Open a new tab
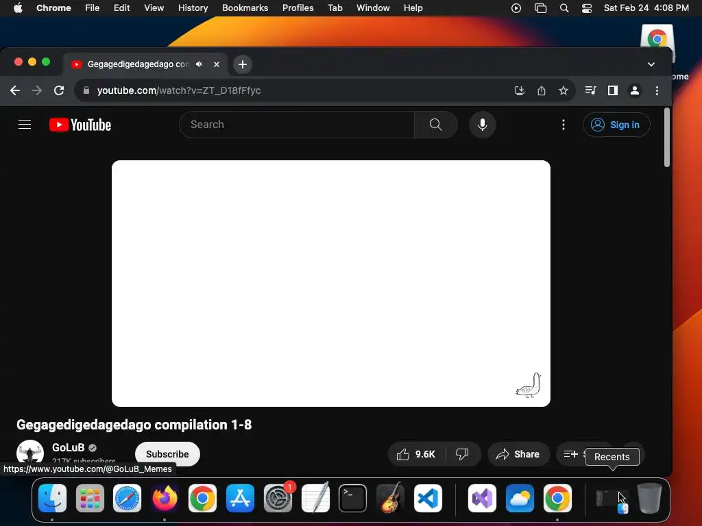This screenshot has width=702, height=526. tap(242, 64)
